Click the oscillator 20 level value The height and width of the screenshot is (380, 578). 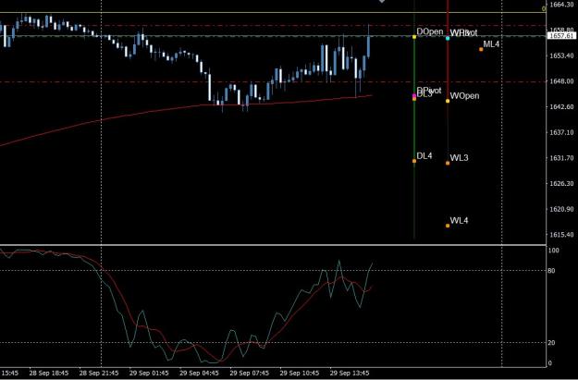551,343
